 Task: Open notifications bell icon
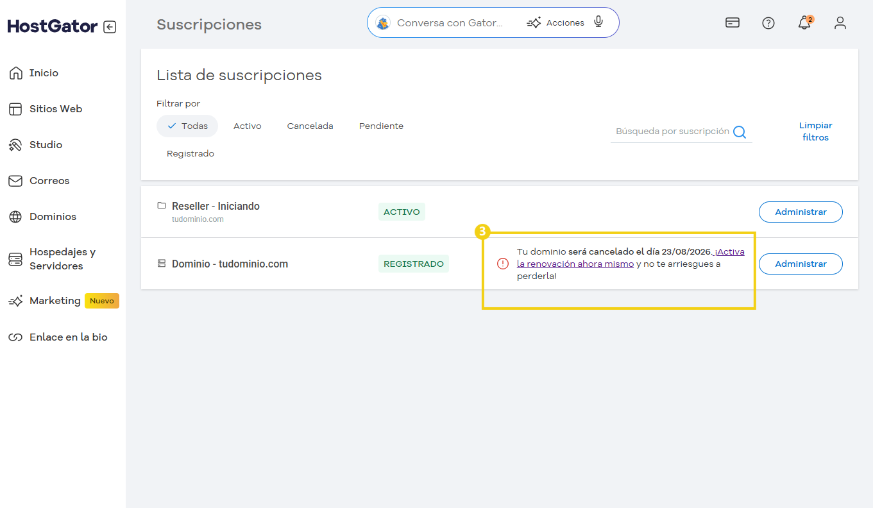tap(804, 23)
